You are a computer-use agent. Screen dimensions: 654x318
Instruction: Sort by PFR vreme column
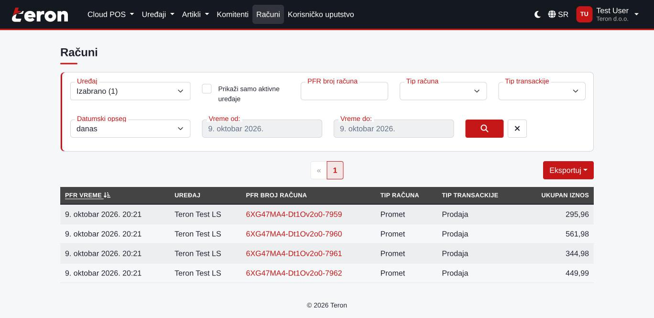[x=87, y=195]
